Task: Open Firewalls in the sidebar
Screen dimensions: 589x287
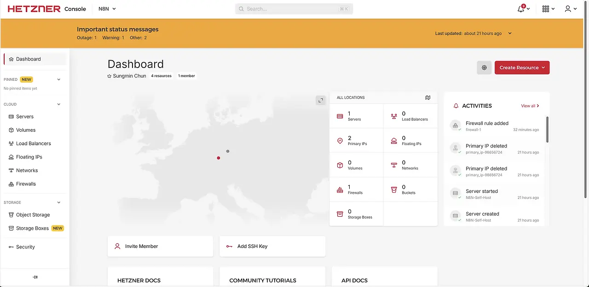Action: 35,184
